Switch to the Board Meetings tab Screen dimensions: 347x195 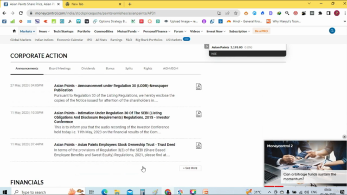[60, 69]
